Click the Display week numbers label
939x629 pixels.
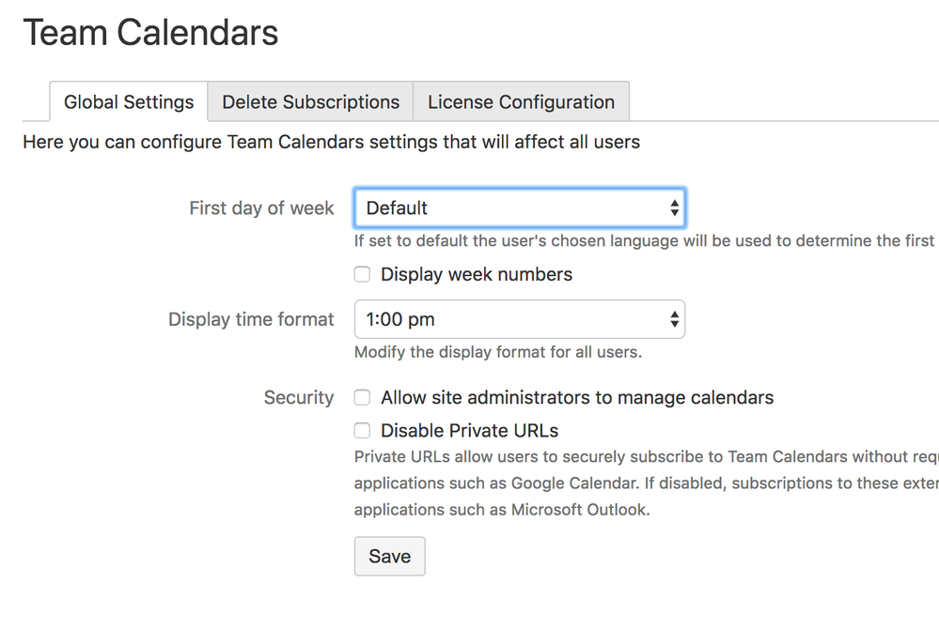point(477,274)
